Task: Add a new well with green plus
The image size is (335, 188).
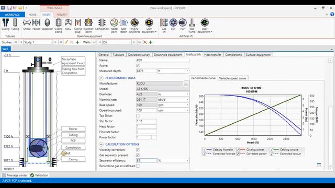Action: pos(151,42)
